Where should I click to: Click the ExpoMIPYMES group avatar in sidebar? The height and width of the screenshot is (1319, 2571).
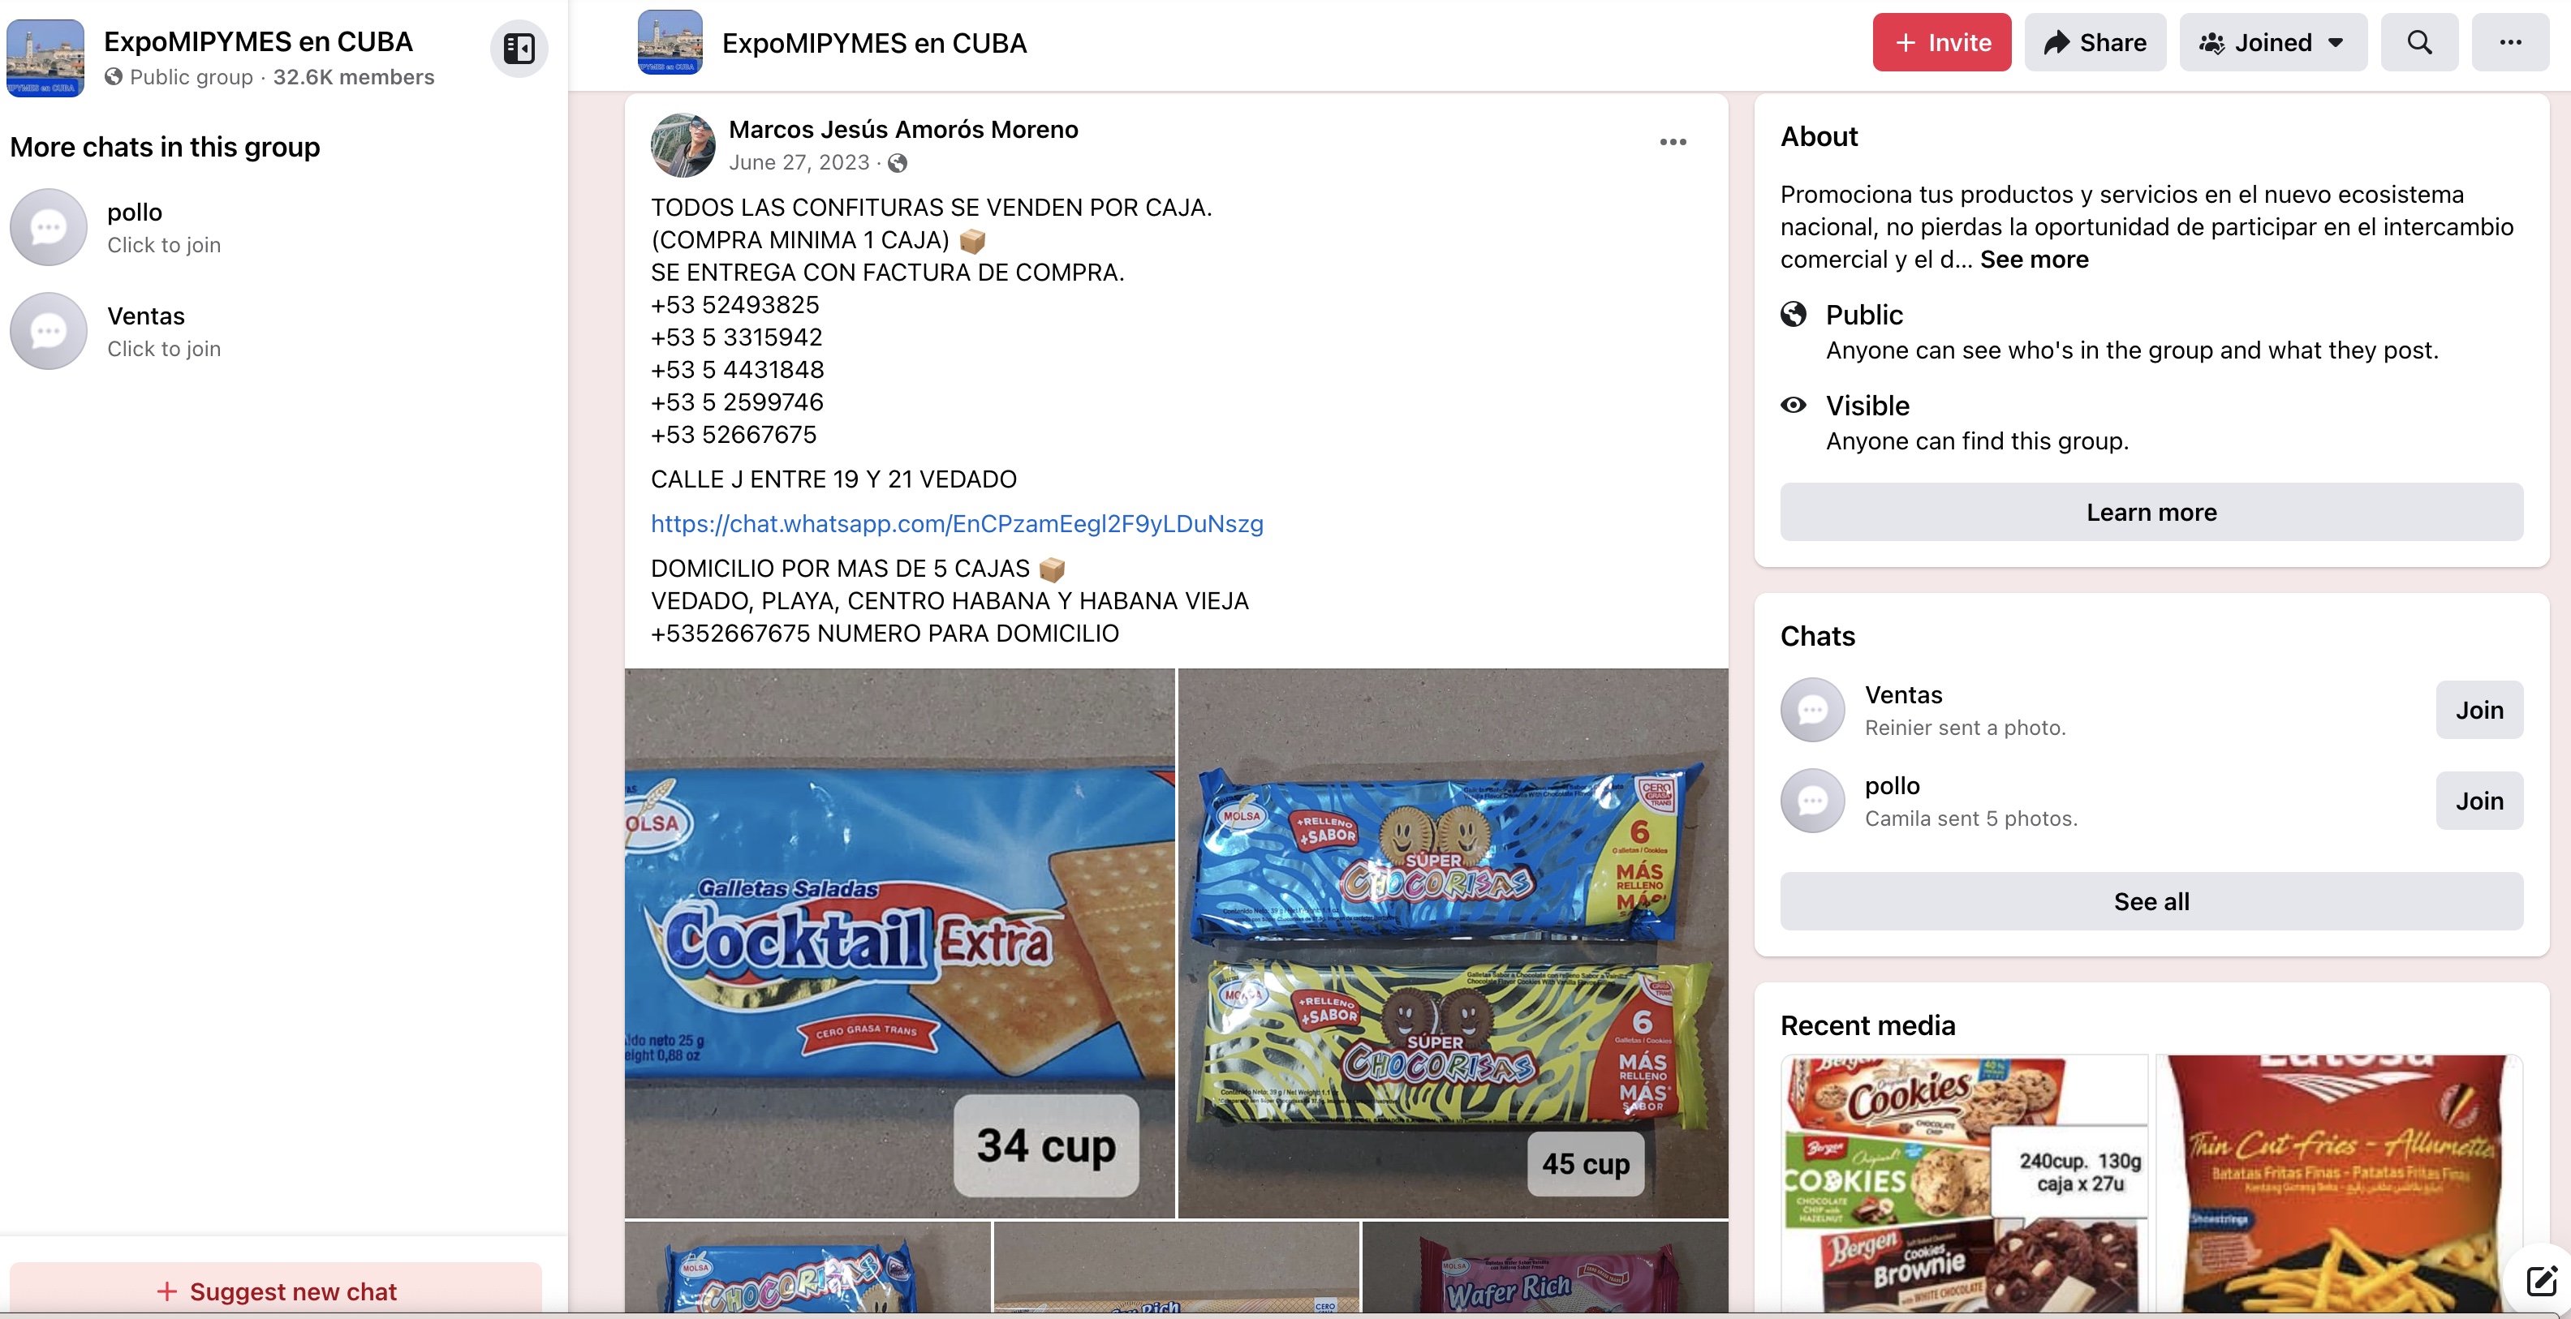pos(45,58)
